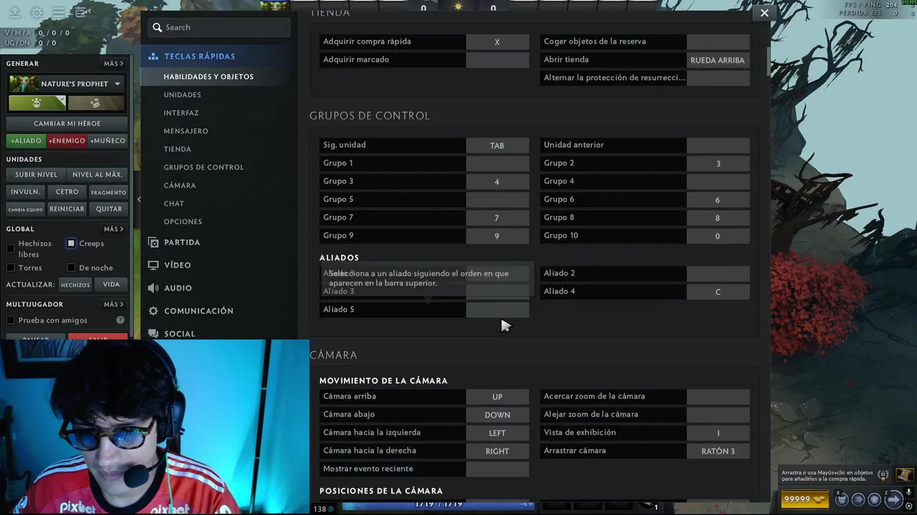The height and width of the screenshot is (515, 917).
Task: Select the second brown hero facet
Action: (x=96, y=103)
